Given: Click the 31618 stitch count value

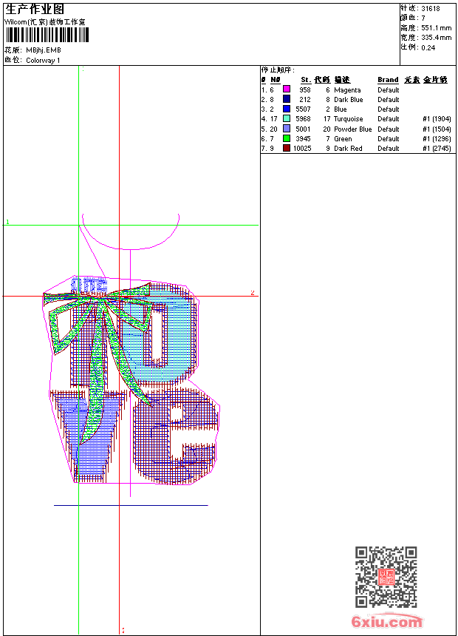Looking at the screenshot, I should (x=431, y=9).
